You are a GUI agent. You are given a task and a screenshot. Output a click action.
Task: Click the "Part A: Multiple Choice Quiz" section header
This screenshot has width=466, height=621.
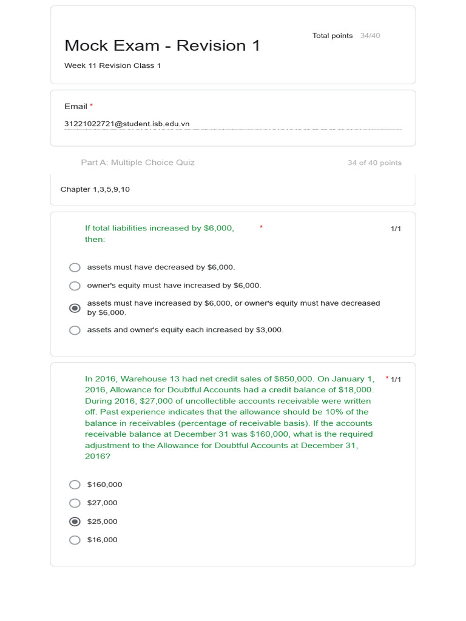(x=138, y=163)
